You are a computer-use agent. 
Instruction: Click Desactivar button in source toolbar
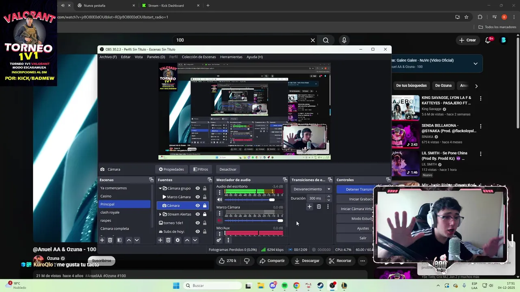[x=228, y=169]
